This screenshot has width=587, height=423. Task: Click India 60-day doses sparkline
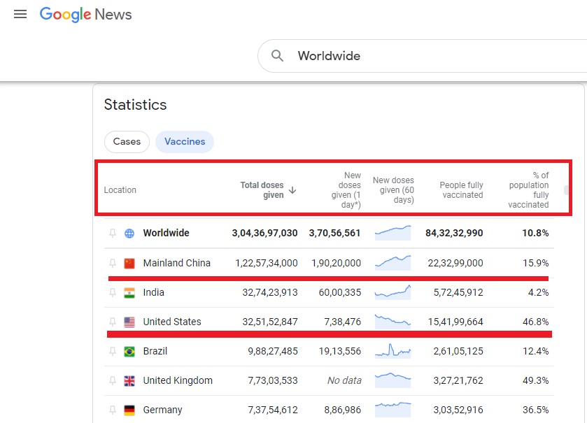[x=392, y=292]
